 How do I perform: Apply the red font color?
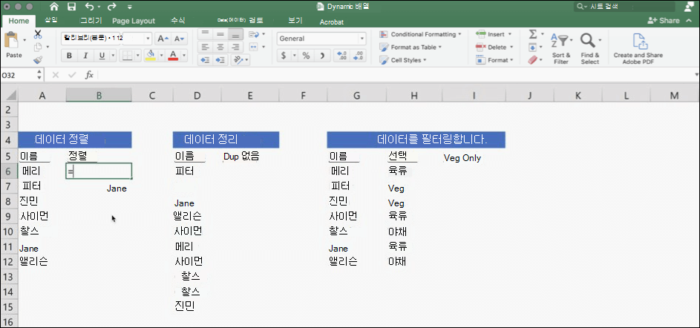point(173,56)
